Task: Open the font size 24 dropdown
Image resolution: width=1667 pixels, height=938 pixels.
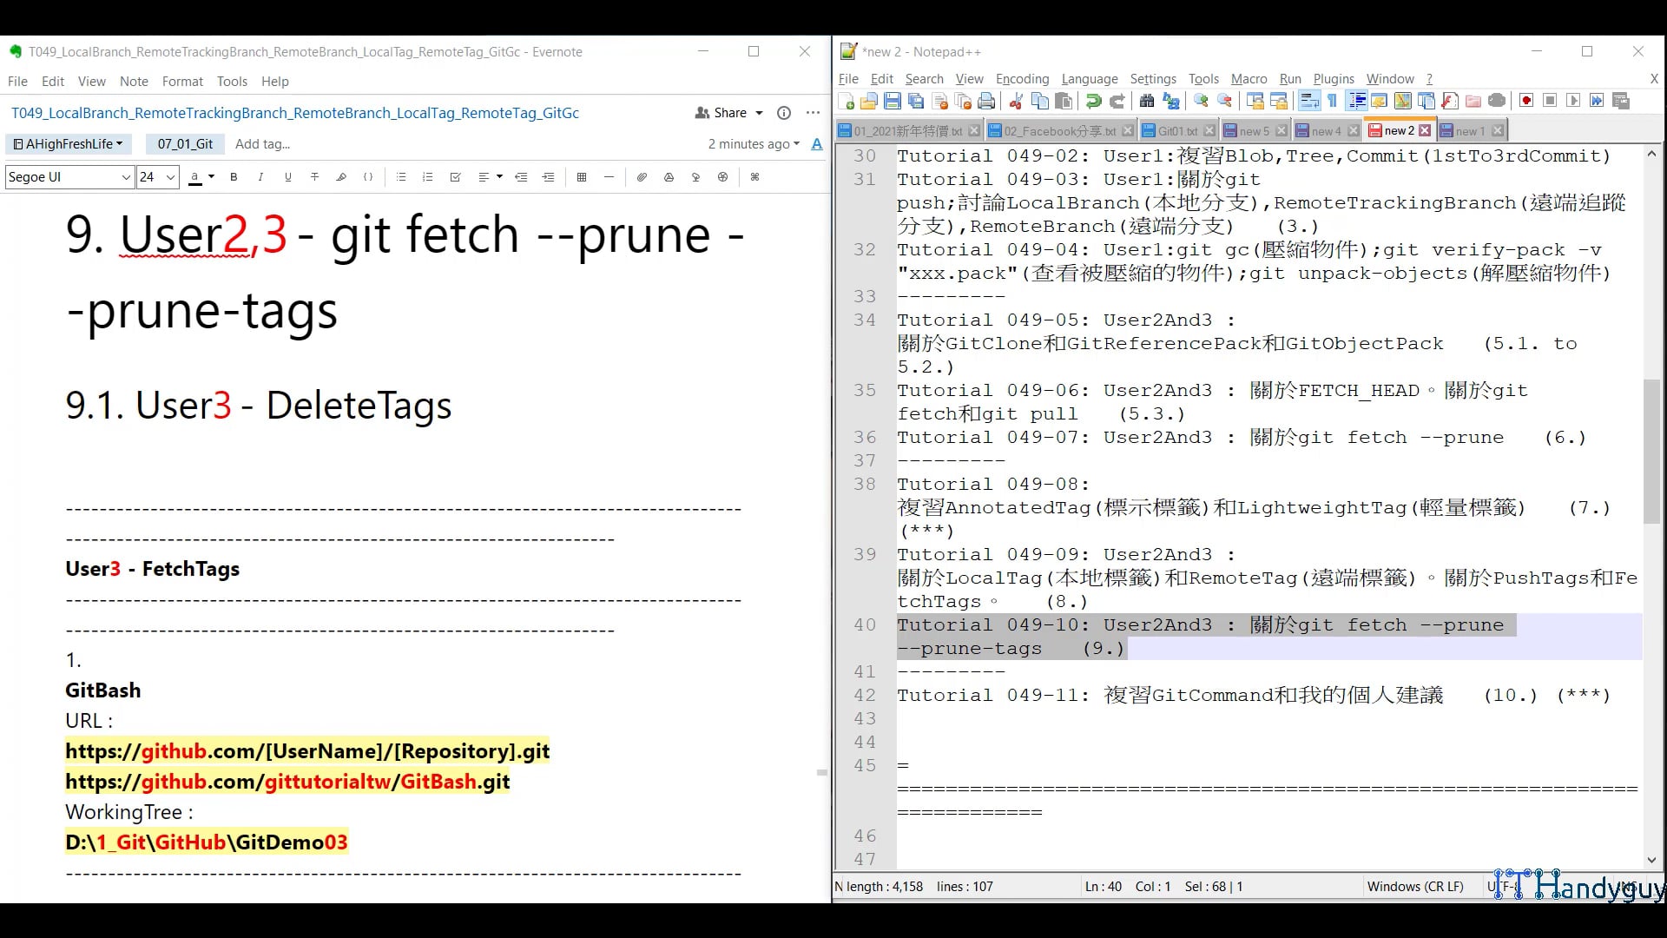Action: click(x=156, y=177)
